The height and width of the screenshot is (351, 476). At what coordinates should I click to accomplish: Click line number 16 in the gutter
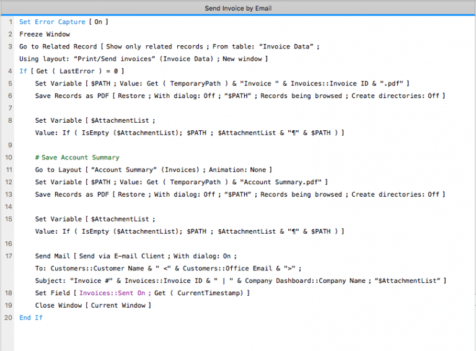coord(9,244)
